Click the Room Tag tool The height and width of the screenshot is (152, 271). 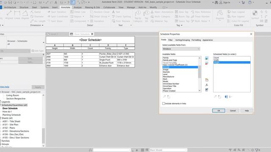point(182,16)
